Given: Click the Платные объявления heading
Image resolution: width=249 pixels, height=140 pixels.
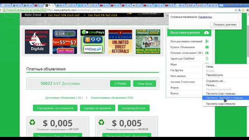Looking at the screenshot, I should [46, 69].
